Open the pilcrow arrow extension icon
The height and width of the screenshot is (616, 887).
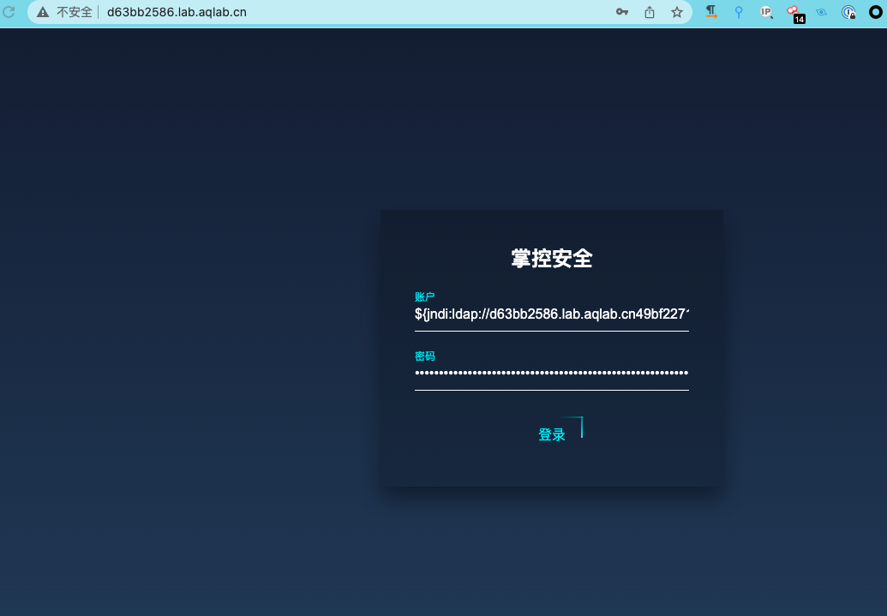pos(711,12)
